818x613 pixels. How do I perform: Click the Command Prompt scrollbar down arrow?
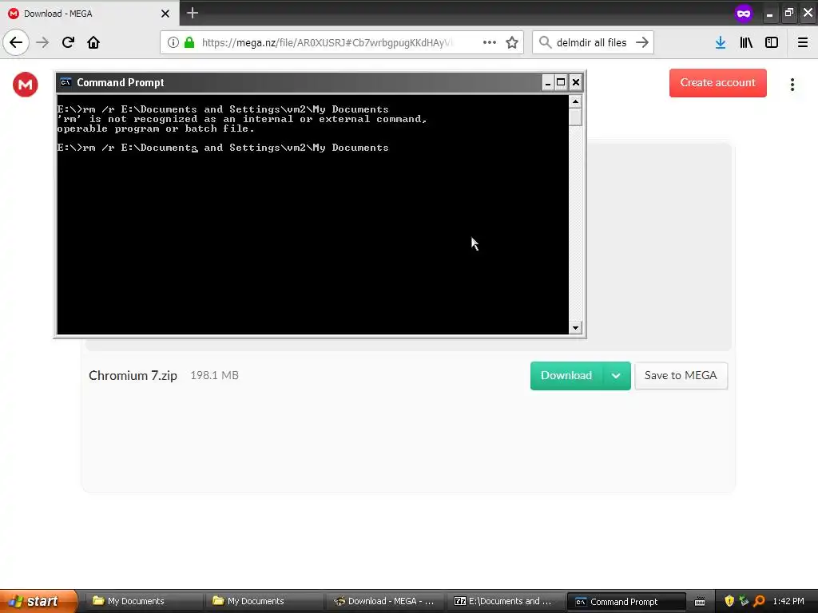tap(575, 328)
